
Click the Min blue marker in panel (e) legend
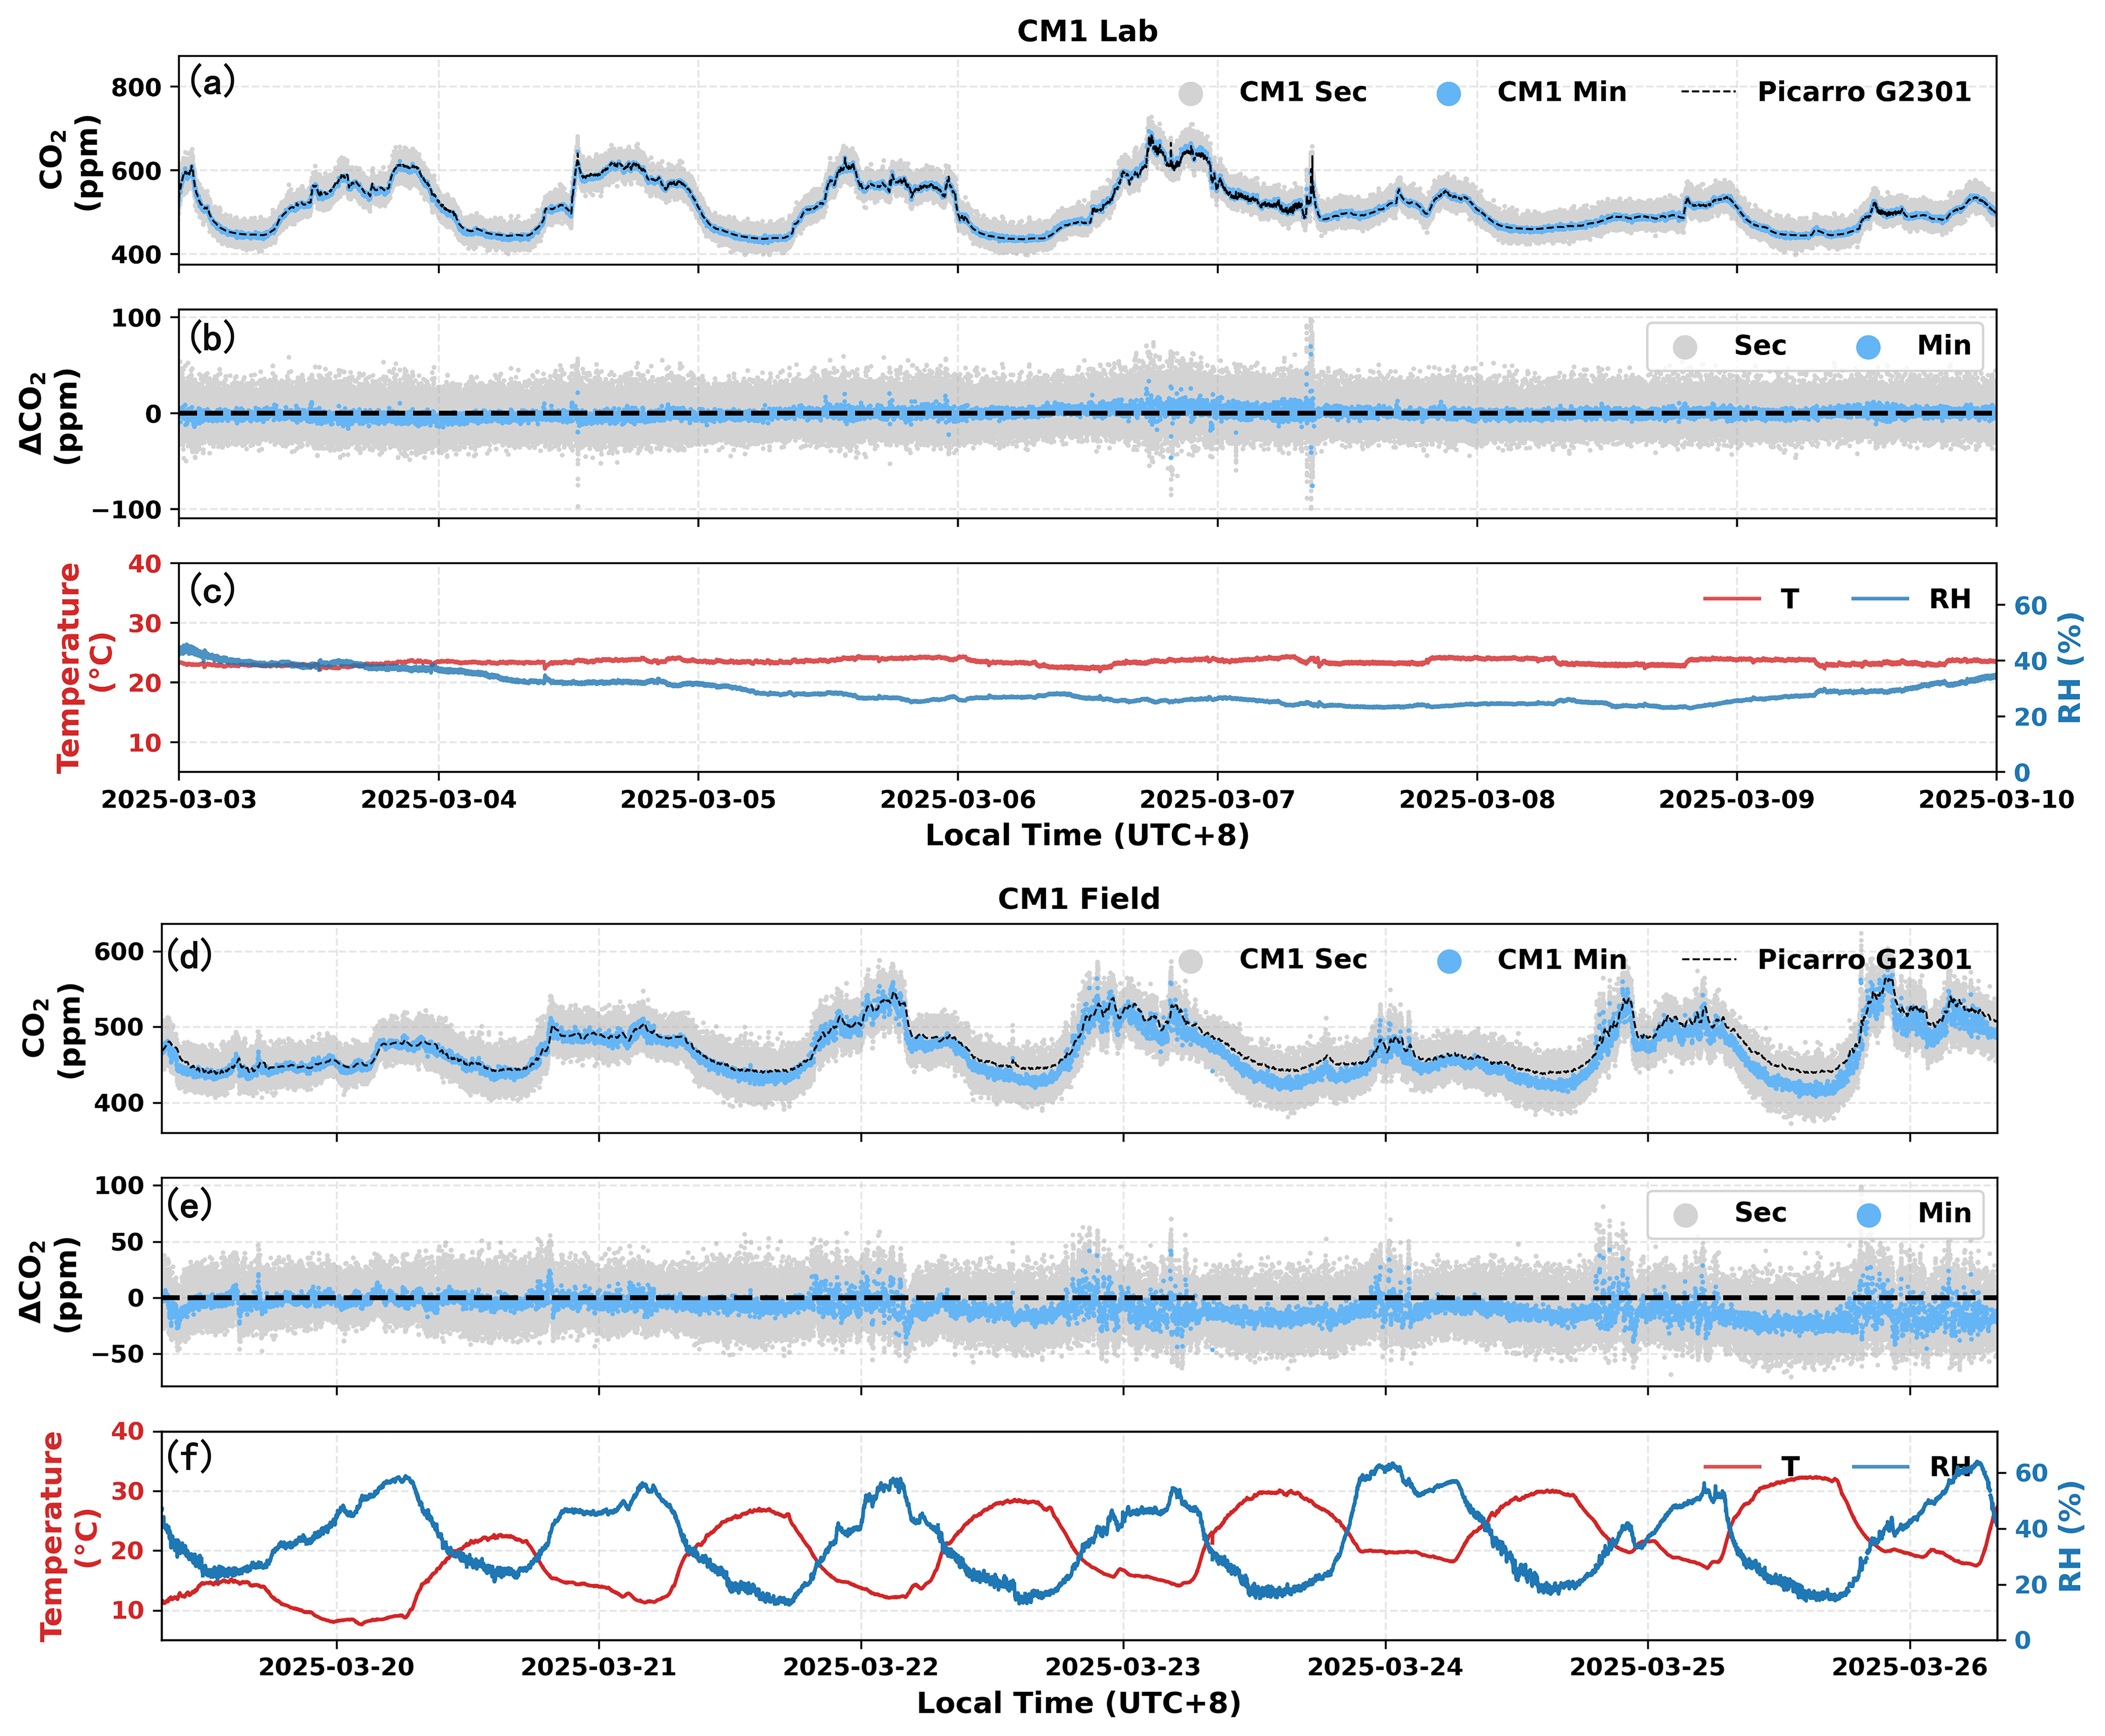(x=1868, y=1214)
